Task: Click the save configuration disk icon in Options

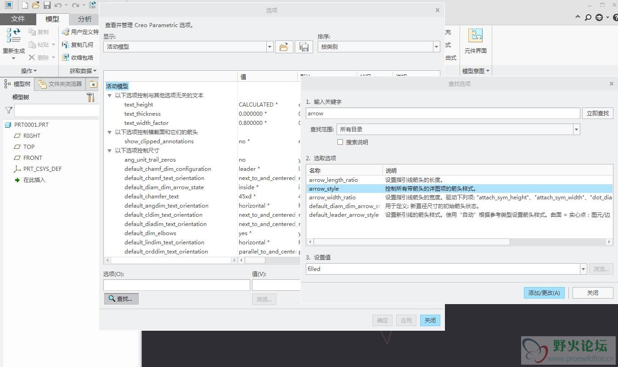Action: point(303,46)
